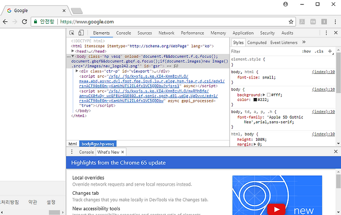Open the Chrome main menu
The width and height of the screenshot is (341, 215).
pos(335,21)
